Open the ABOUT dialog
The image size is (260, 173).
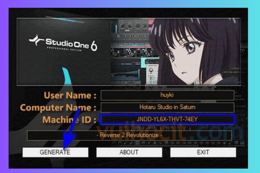tap(129, 152)
